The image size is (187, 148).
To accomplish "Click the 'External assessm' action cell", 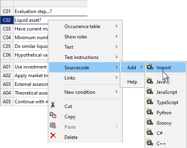I will 31,84.
